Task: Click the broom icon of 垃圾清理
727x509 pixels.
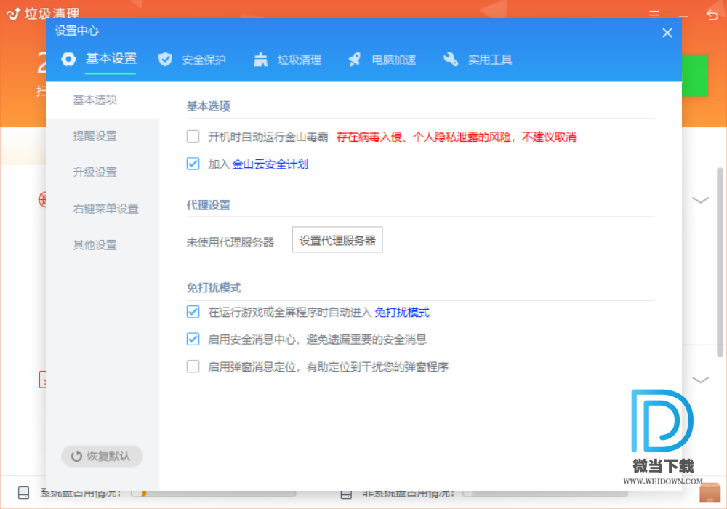Action: click(x=260, y=60)
